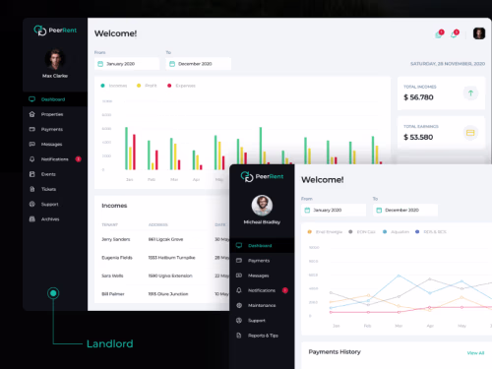Open Events in the landlord sidebar
The width and height of the screenshot is (492, 369).
(48, 174)
